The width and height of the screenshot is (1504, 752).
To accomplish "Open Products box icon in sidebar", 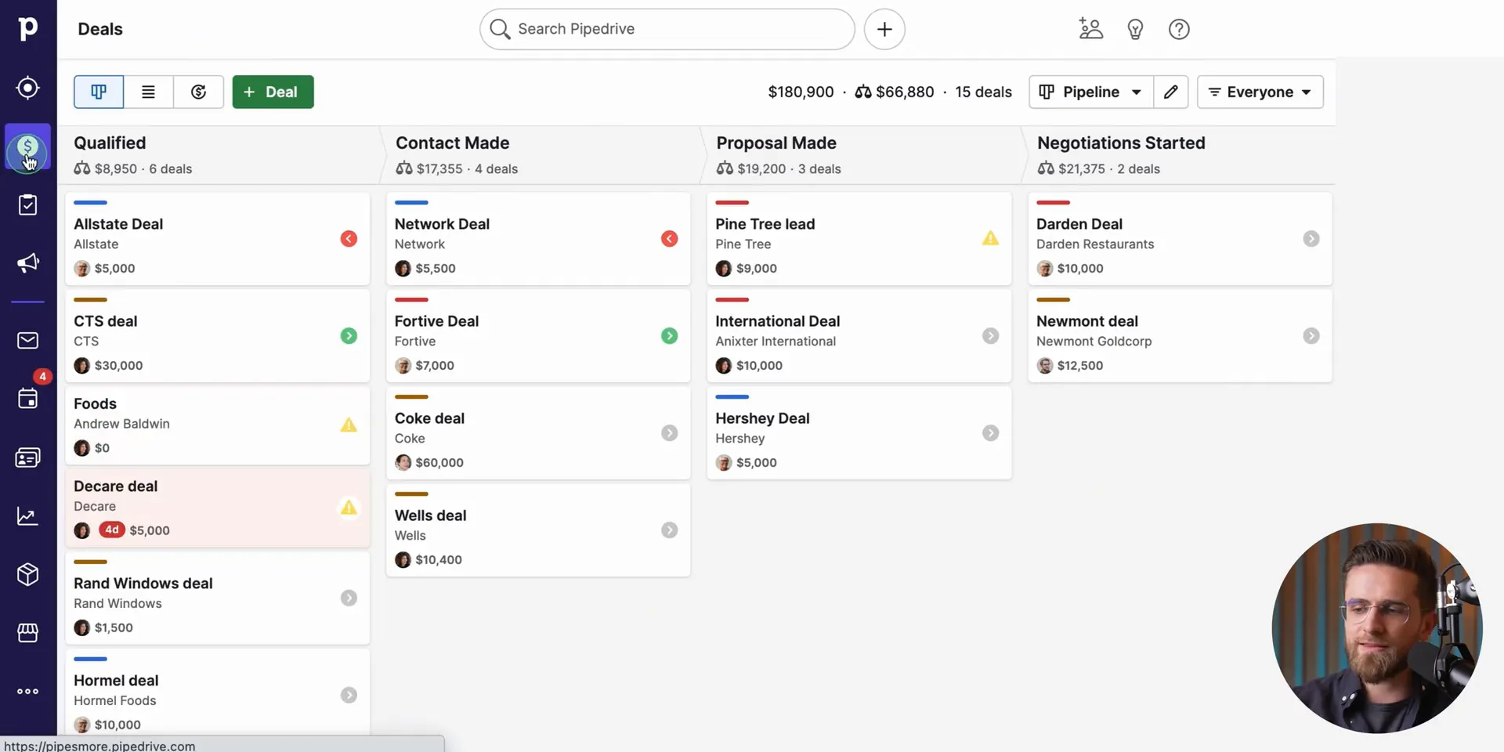I will (27, 574).
